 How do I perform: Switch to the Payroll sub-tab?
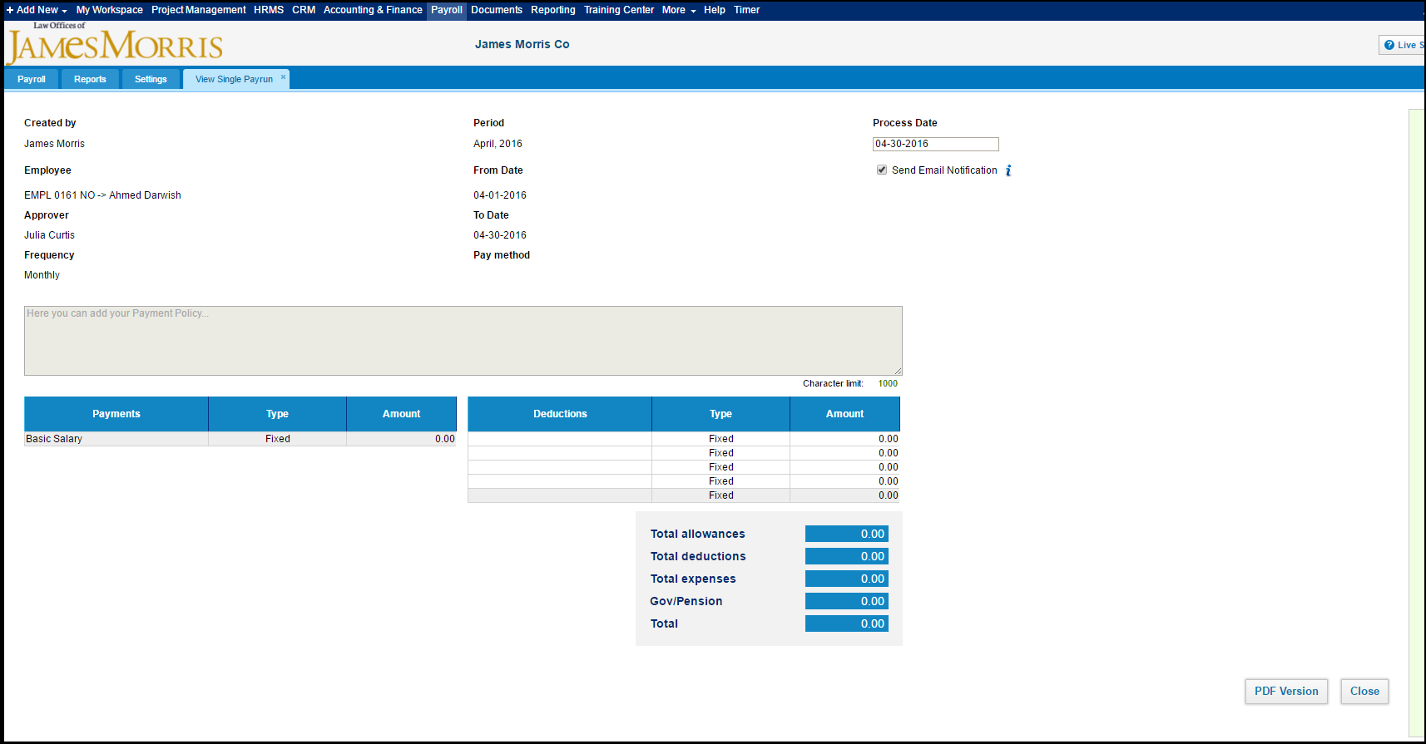[32, 79]
